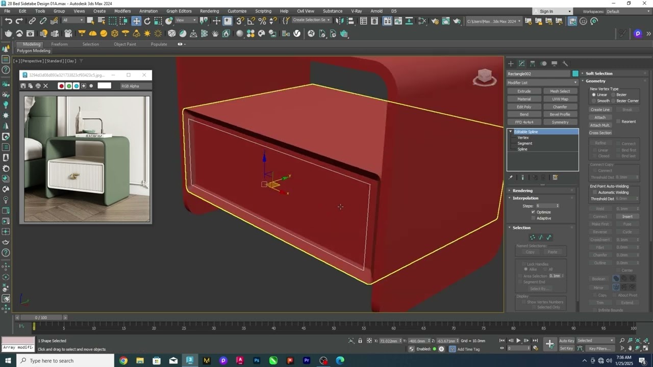Create a teapot with the teapot icon

pyautogui.click(x=9, y=34)
